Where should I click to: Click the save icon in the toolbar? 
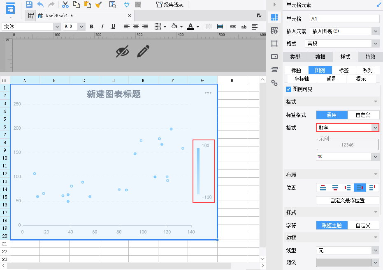click(29, 5)
